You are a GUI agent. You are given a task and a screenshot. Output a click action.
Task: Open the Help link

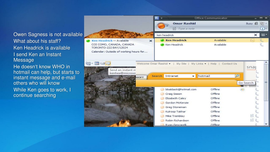point(213,64)
